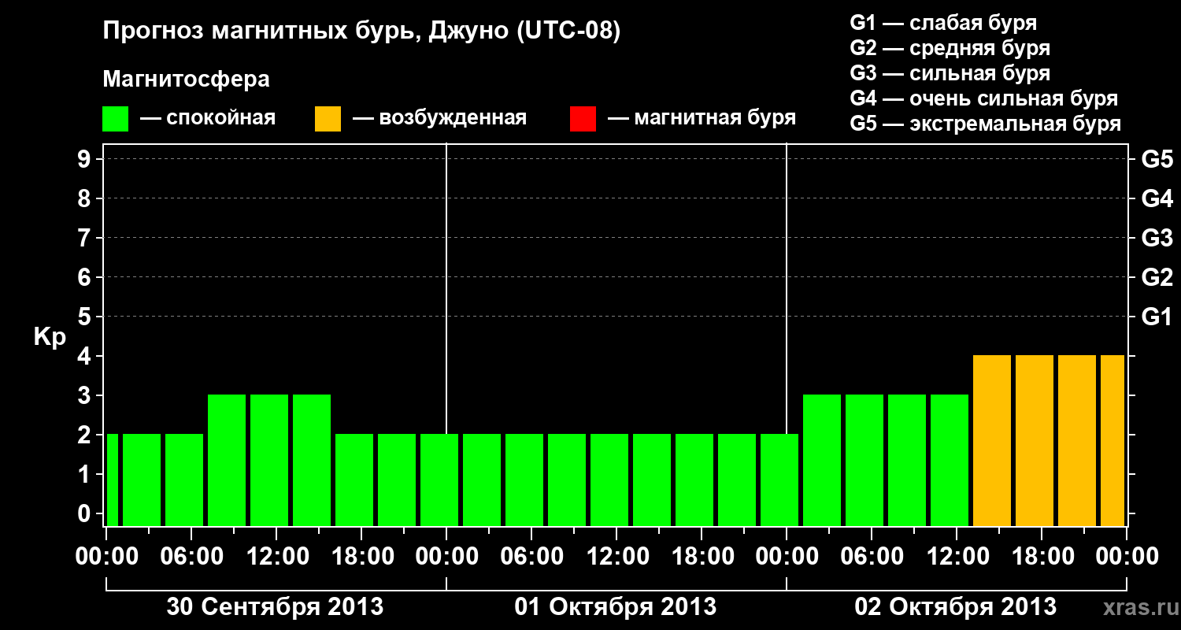Click the '18:00' time label above 02 Октября
Image resolution: width=1181 pixels, height=630 pixels.
point(1042,556)
